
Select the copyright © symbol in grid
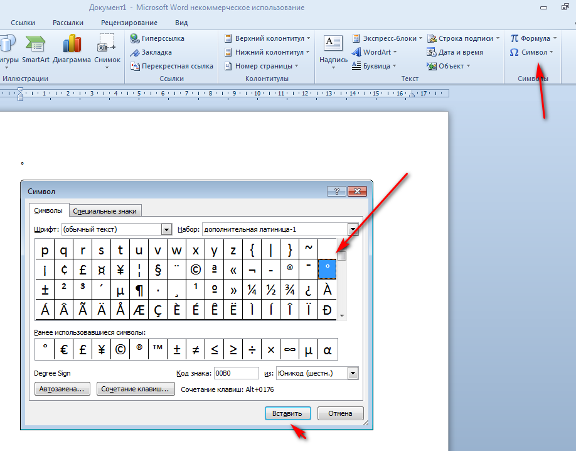[196, 270]
